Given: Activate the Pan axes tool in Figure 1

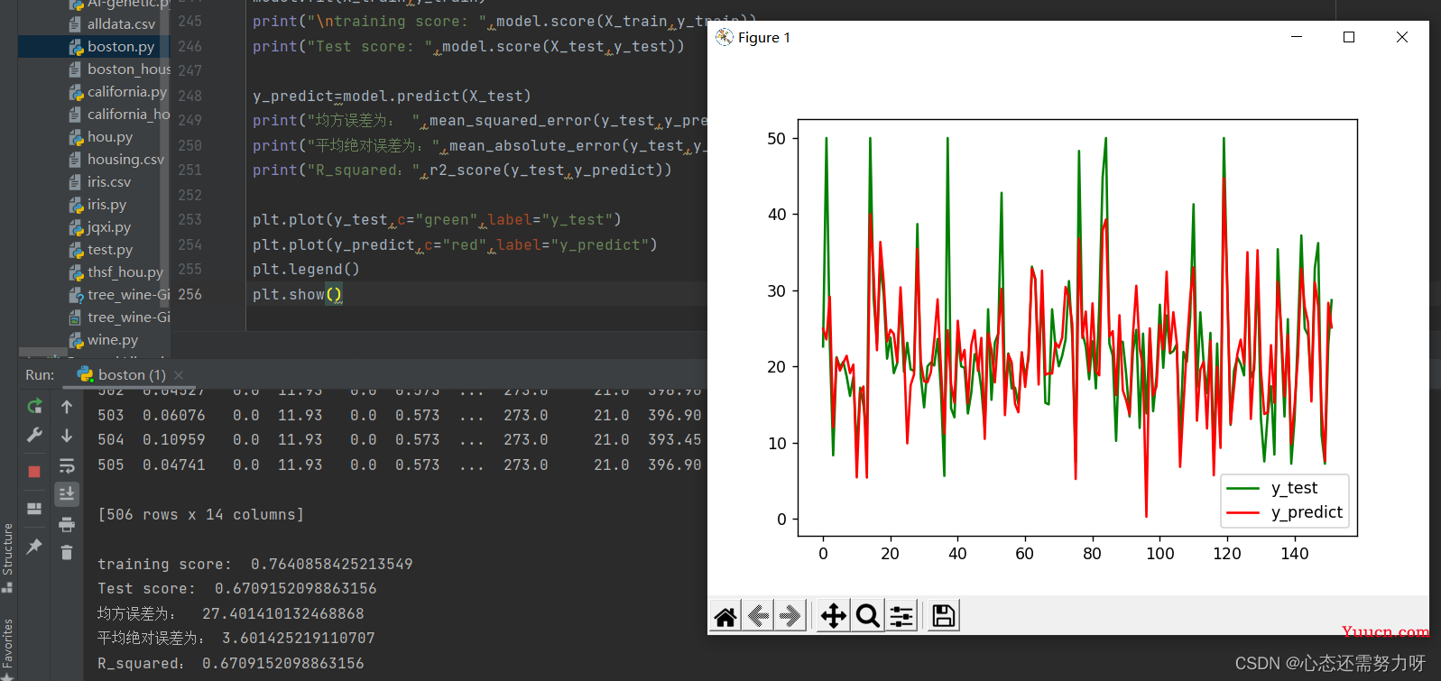Looking at the screenshot, I should click(x=833, y=616).
